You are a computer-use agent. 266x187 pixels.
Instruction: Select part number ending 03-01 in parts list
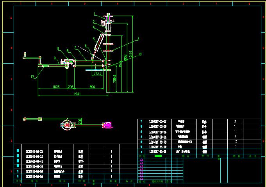(158, 152)
